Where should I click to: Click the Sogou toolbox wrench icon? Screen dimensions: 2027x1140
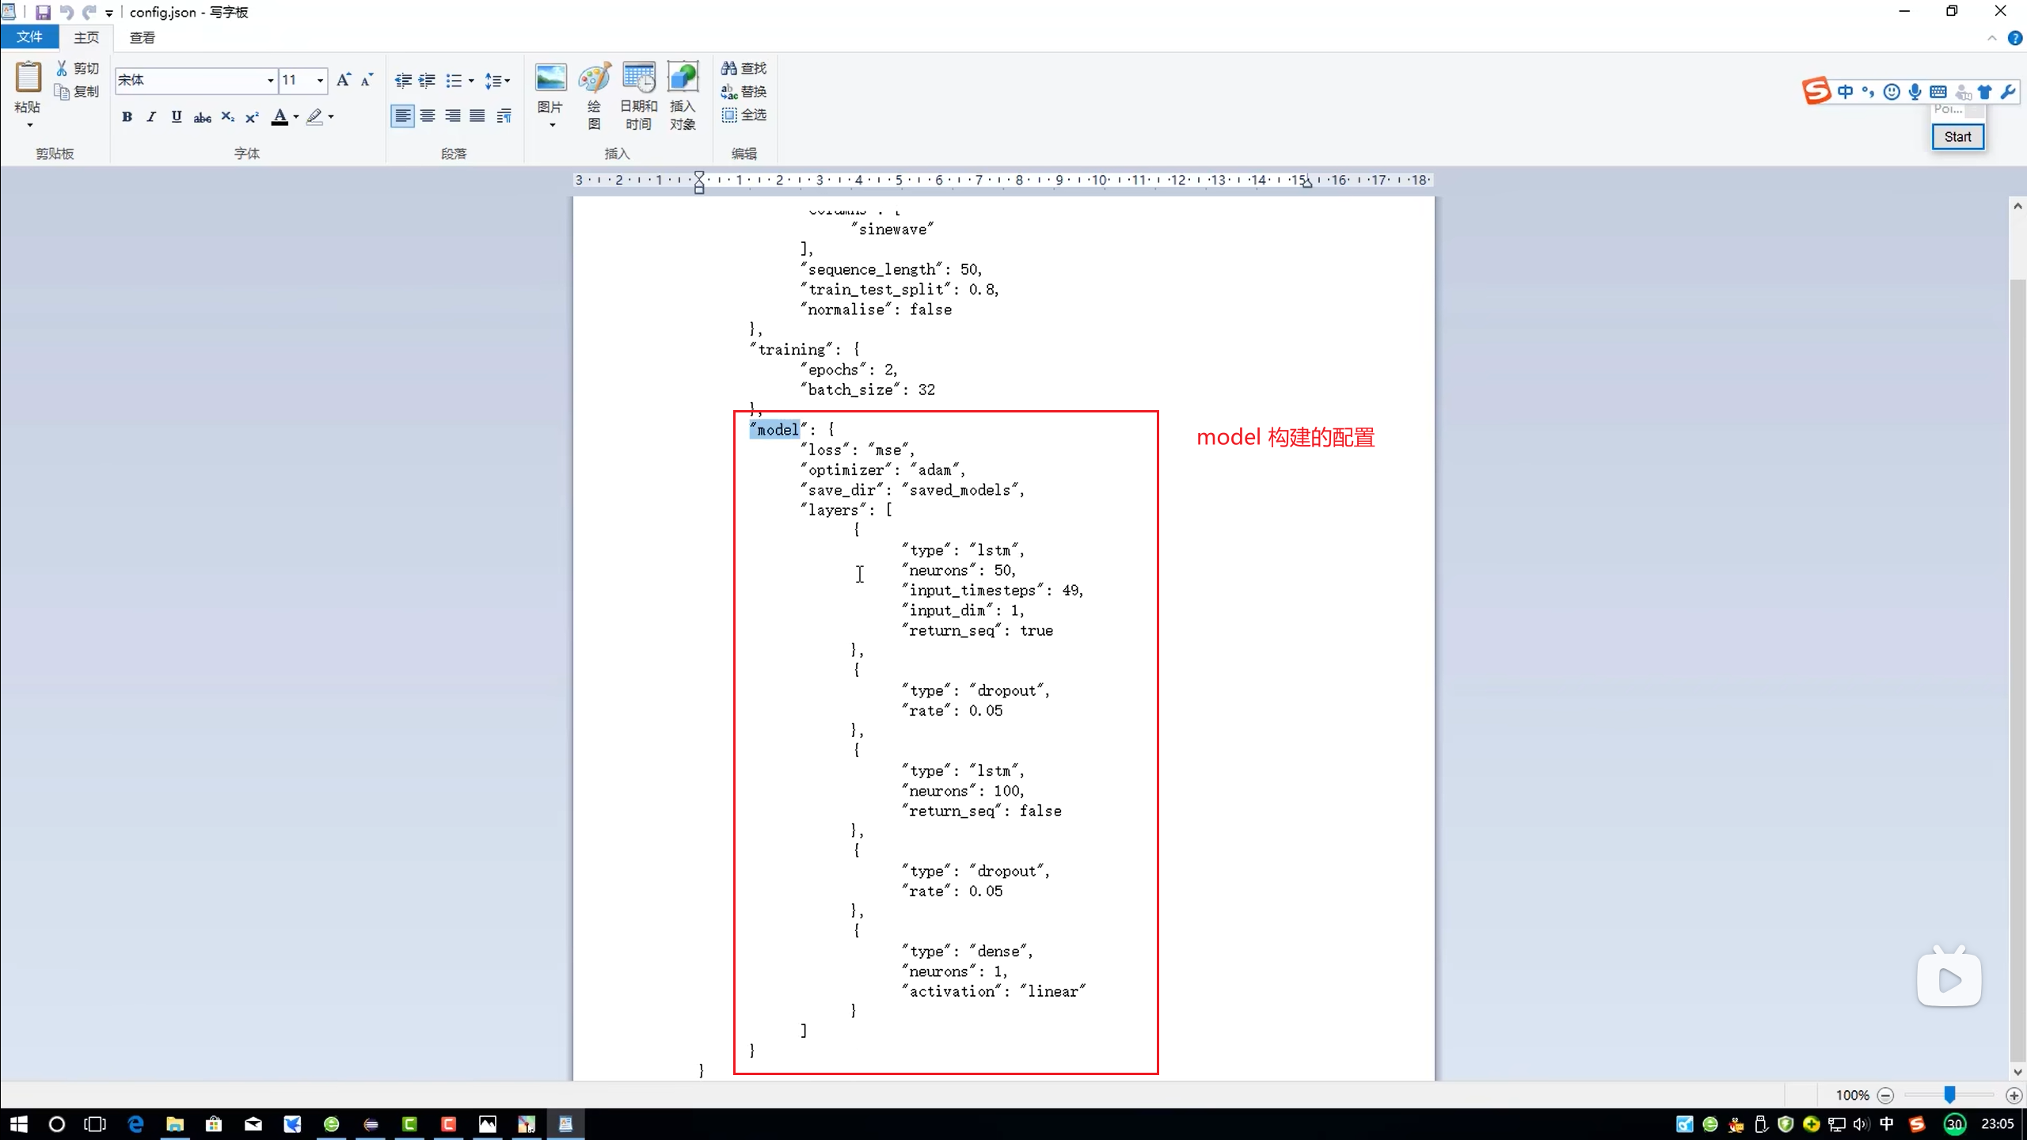click(x=2008, y=92)
